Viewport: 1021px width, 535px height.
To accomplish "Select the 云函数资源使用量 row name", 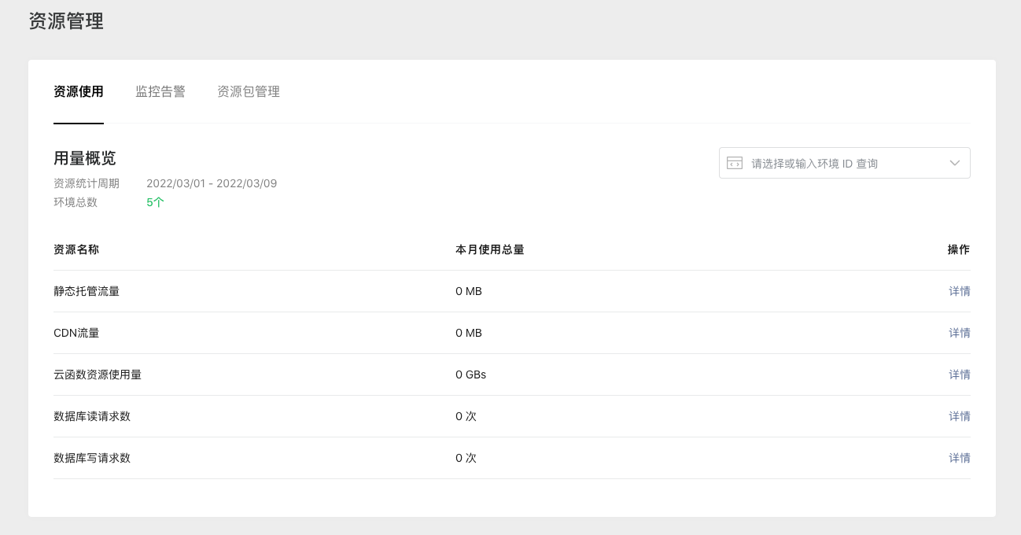I will click(98, 374).
